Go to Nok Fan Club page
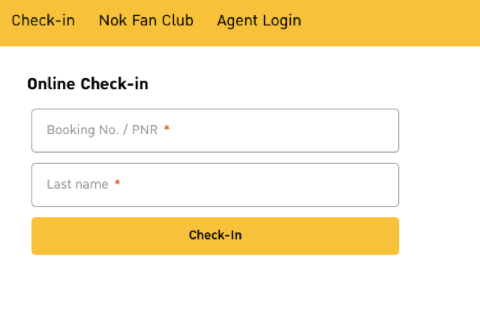The image size is (480, 319). 146,21
